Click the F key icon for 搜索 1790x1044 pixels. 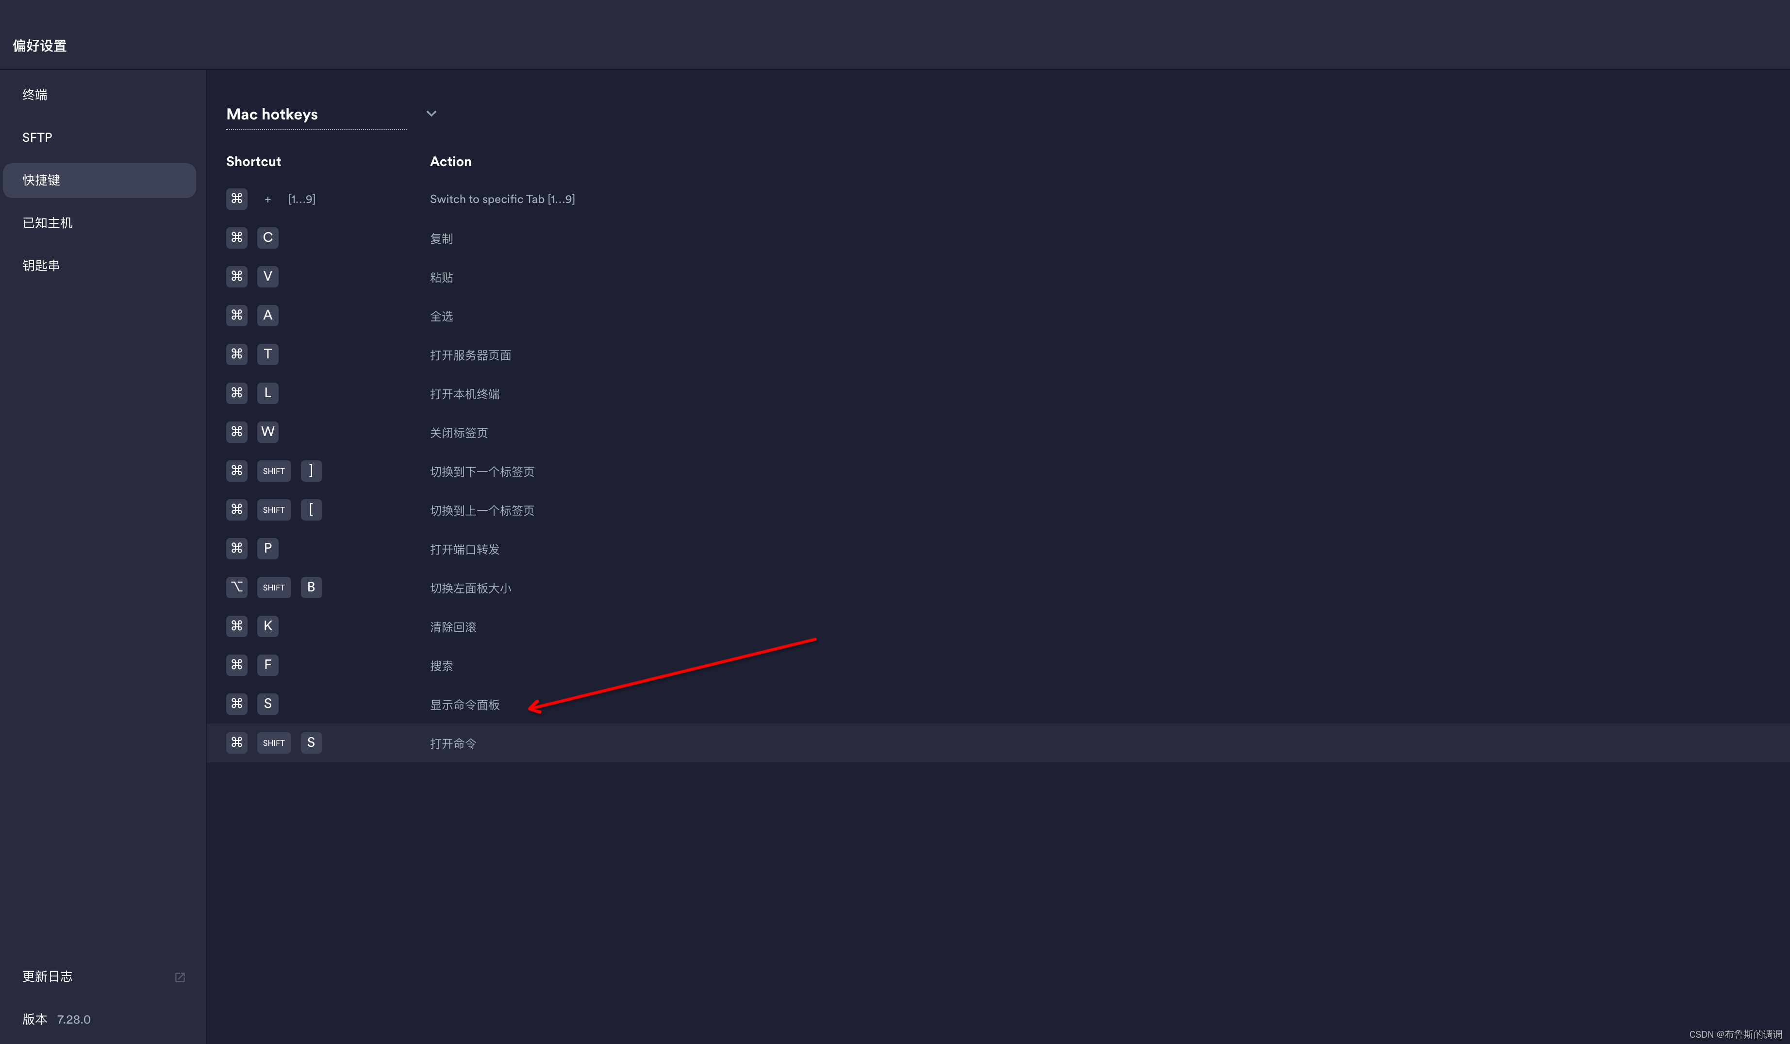coord(268,664)
